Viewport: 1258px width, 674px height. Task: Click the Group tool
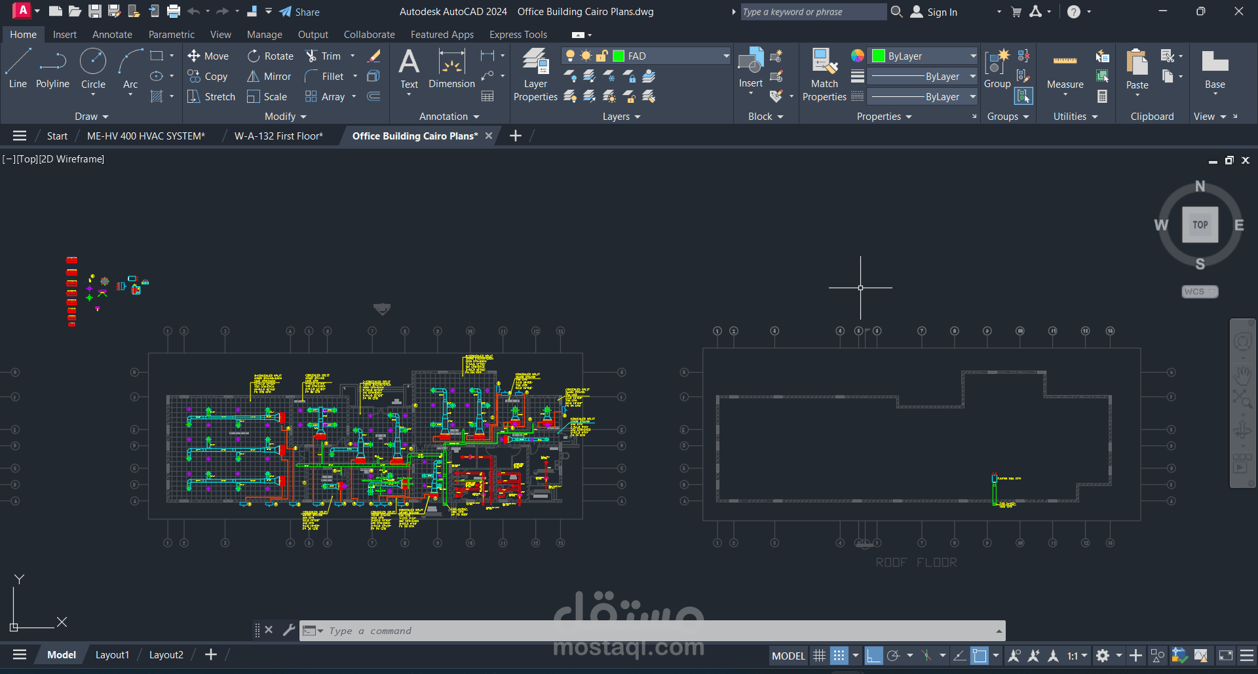tap(997, 69)
